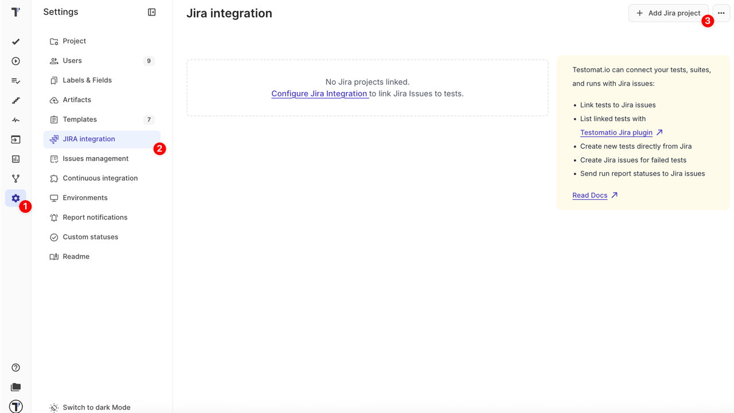Screen dimensions: 734x413
Task: Open the Projects folder icon at bottom
Action: coord(15,387)
